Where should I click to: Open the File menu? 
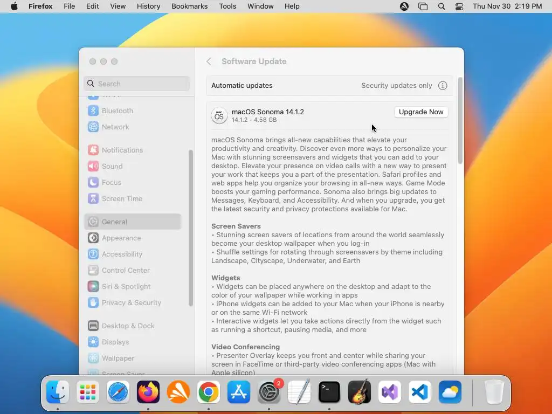70,6
